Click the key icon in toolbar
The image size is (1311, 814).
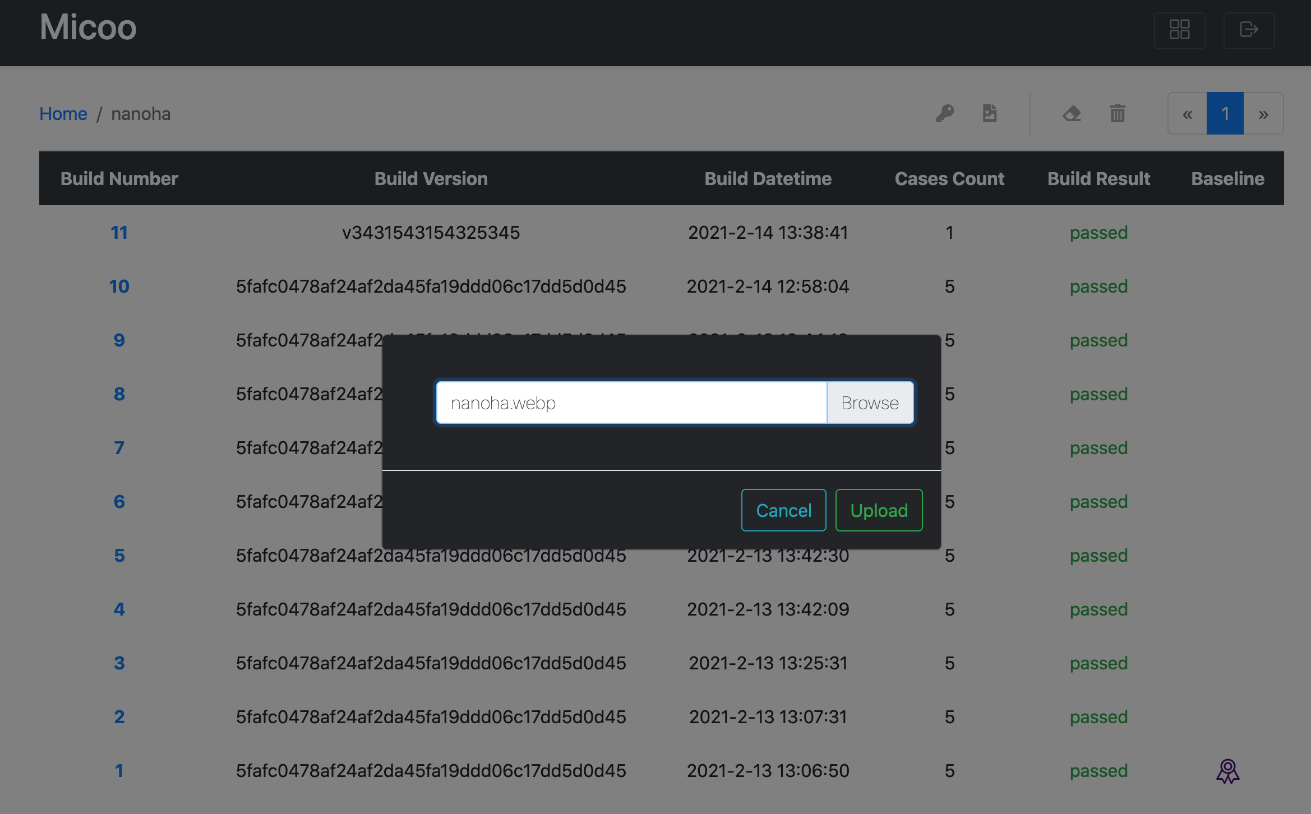coord(945,114)
